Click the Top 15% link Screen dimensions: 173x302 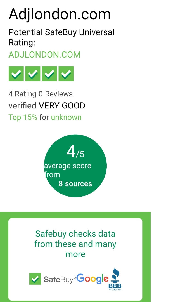pyautogui.click(x=23, y=117)
